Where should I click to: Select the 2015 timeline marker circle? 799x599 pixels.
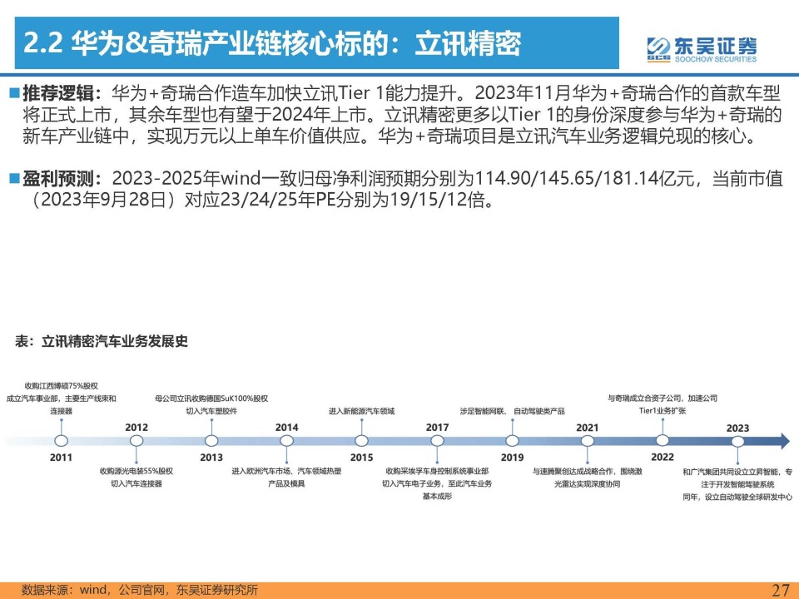pos(362,441)
